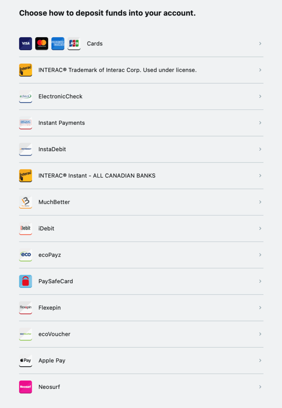Image resolution: width=282 pixels, height=408 pixels.
Task: Click the Visa card icon
Action: pos(25,43)
